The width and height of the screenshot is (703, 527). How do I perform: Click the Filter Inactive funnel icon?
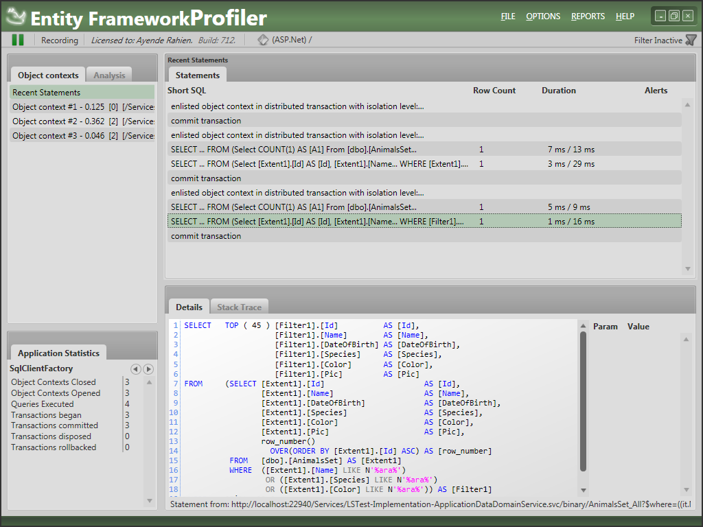click(691, 40)
